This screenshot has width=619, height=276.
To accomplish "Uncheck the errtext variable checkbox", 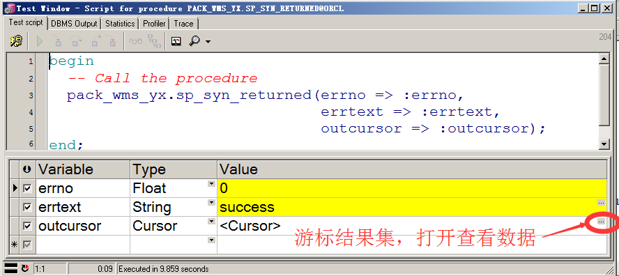I will tap(27, 207).
